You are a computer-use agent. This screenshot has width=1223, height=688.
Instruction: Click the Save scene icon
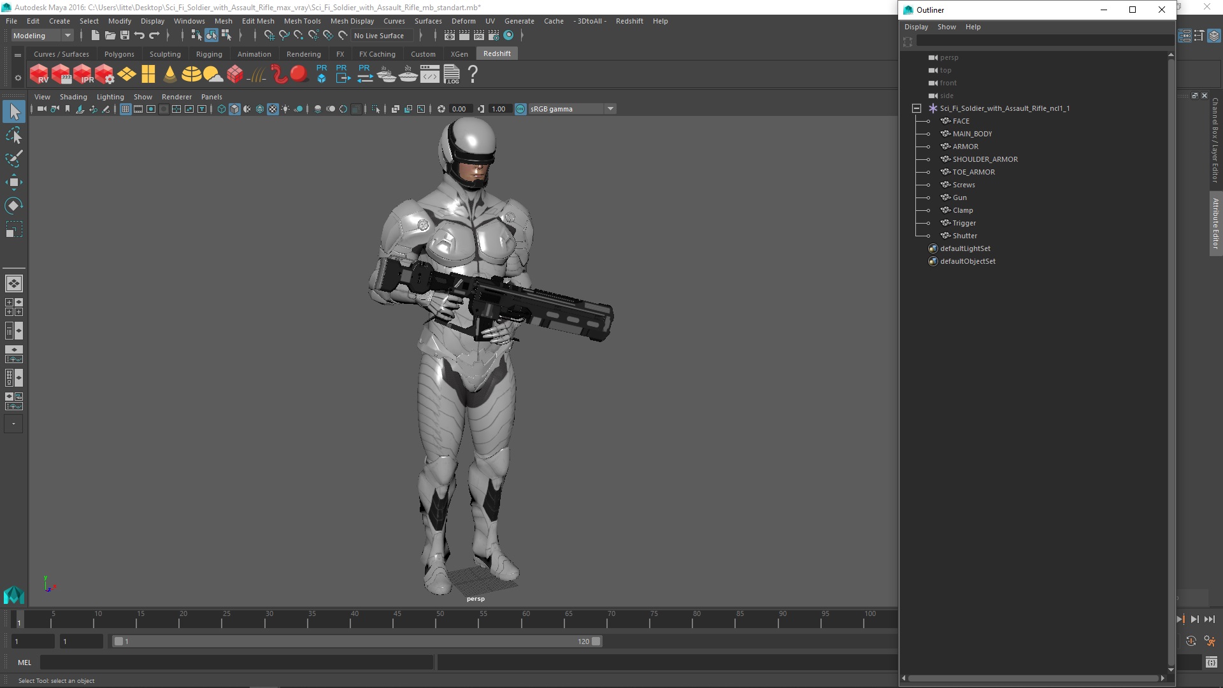(x=125, y=36)
